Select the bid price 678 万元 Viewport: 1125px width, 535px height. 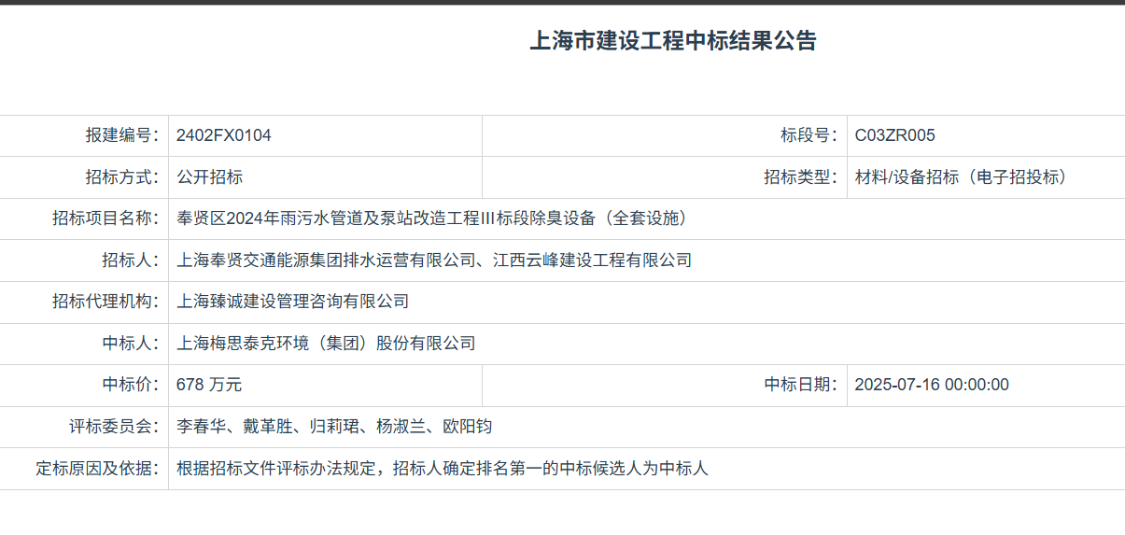click(209, 385)
